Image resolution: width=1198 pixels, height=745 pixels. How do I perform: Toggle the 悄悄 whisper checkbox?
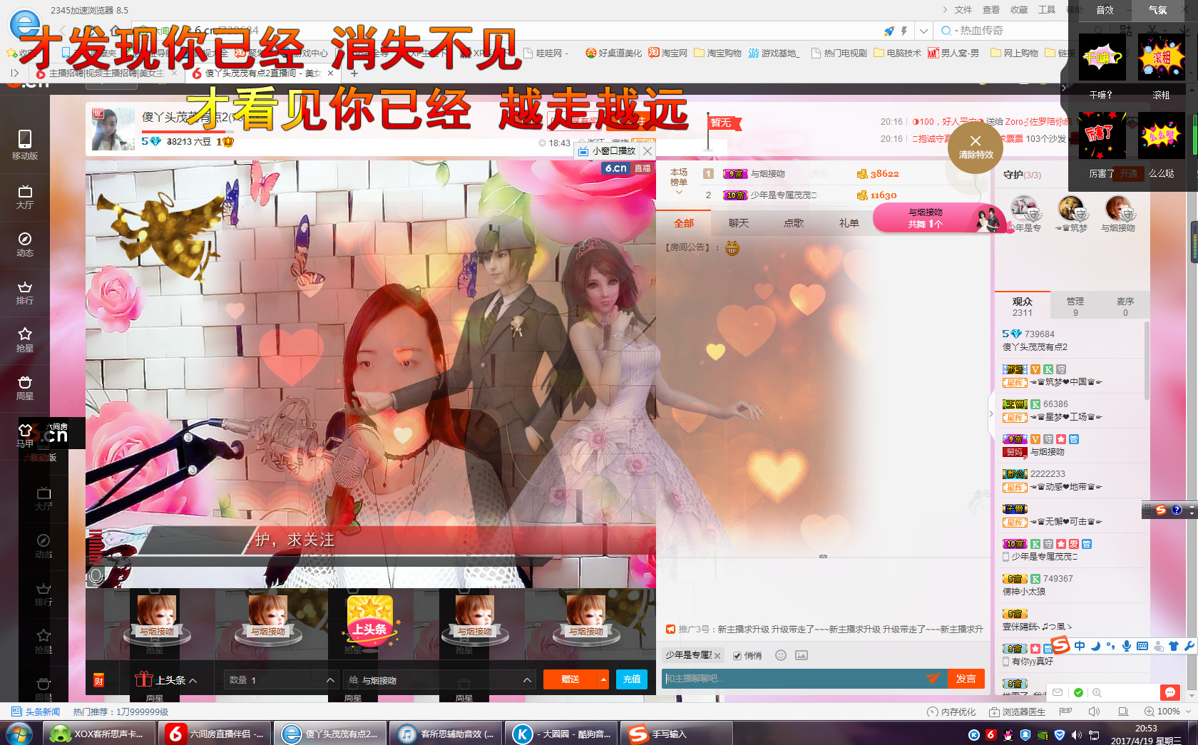(737, 656)
